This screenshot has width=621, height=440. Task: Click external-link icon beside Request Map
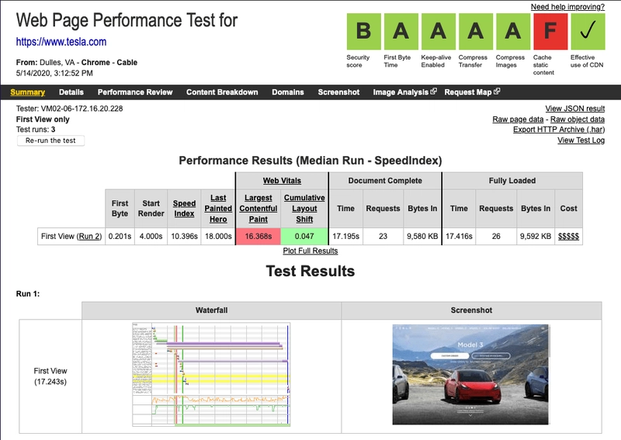pyautogui.click(x=497, y=91)
